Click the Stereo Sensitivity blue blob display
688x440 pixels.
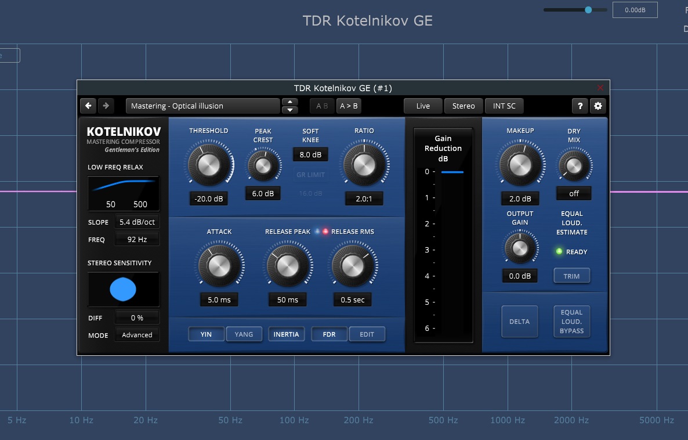pyautogui.click(x=124, y=290)
